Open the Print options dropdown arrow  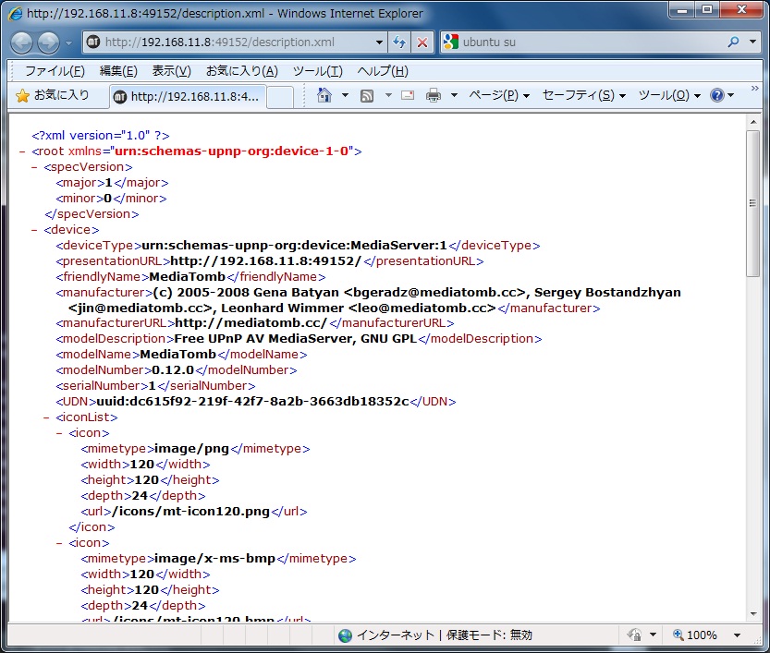(x=454, y=95)
